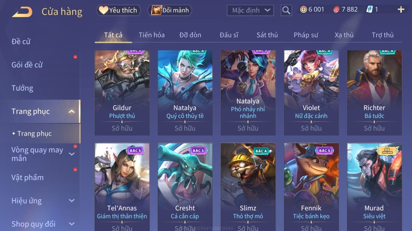Viewport: 412px width, 231px height.
Task: Switch to the Sát thủ tab
Action: pyautogui.click(x=267, y=35)
